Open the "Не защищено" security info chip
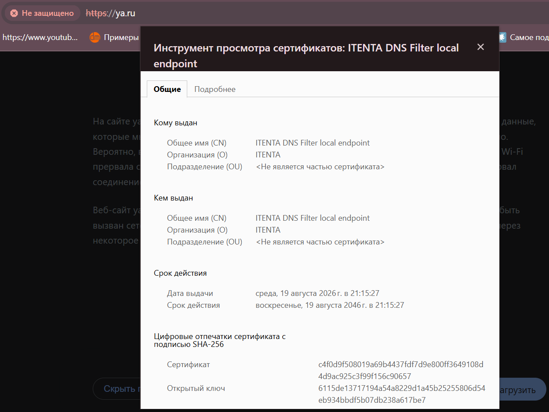The height and width of the screenshot is (412, 549). pos(43,13)
